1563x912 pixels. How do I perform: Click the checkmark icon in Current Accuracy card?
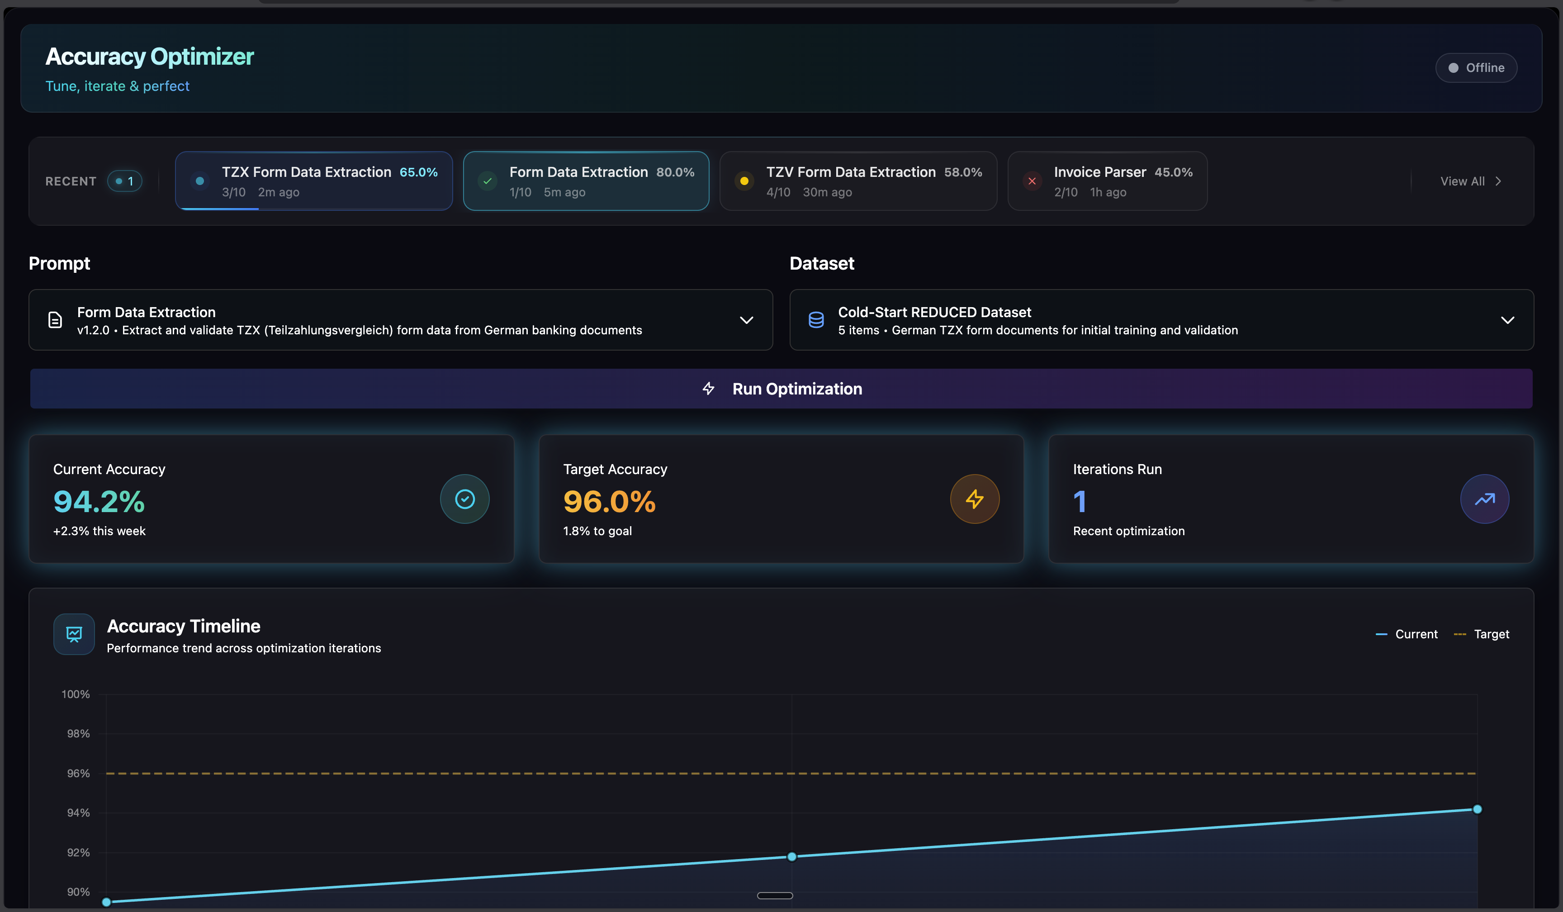464,499
